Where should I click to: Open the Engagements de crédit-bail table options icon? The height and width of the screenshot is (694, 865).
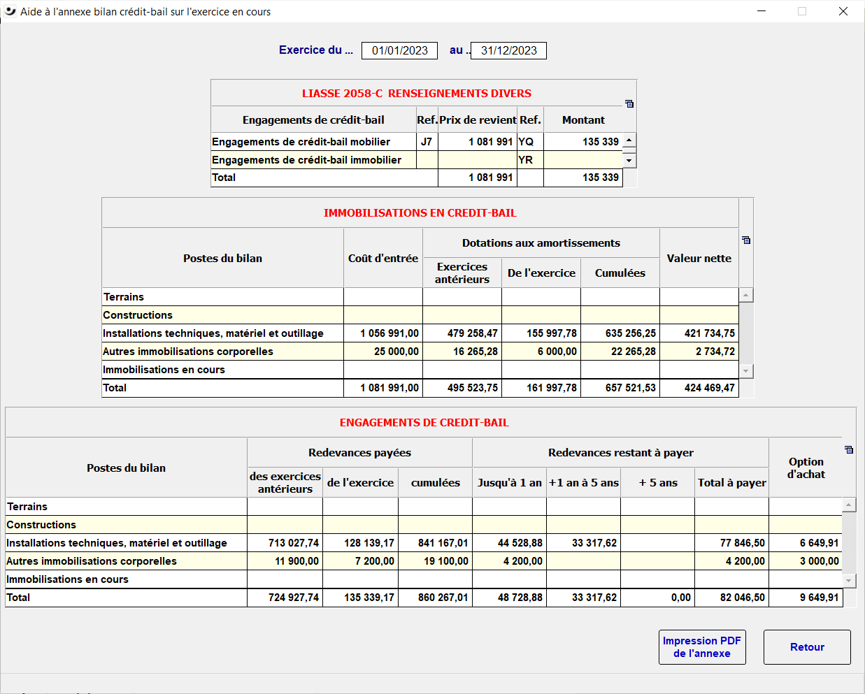pos(849,449)
